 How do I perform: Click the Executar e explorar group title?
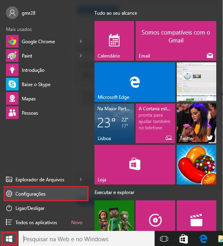click(x=114, y=192)
